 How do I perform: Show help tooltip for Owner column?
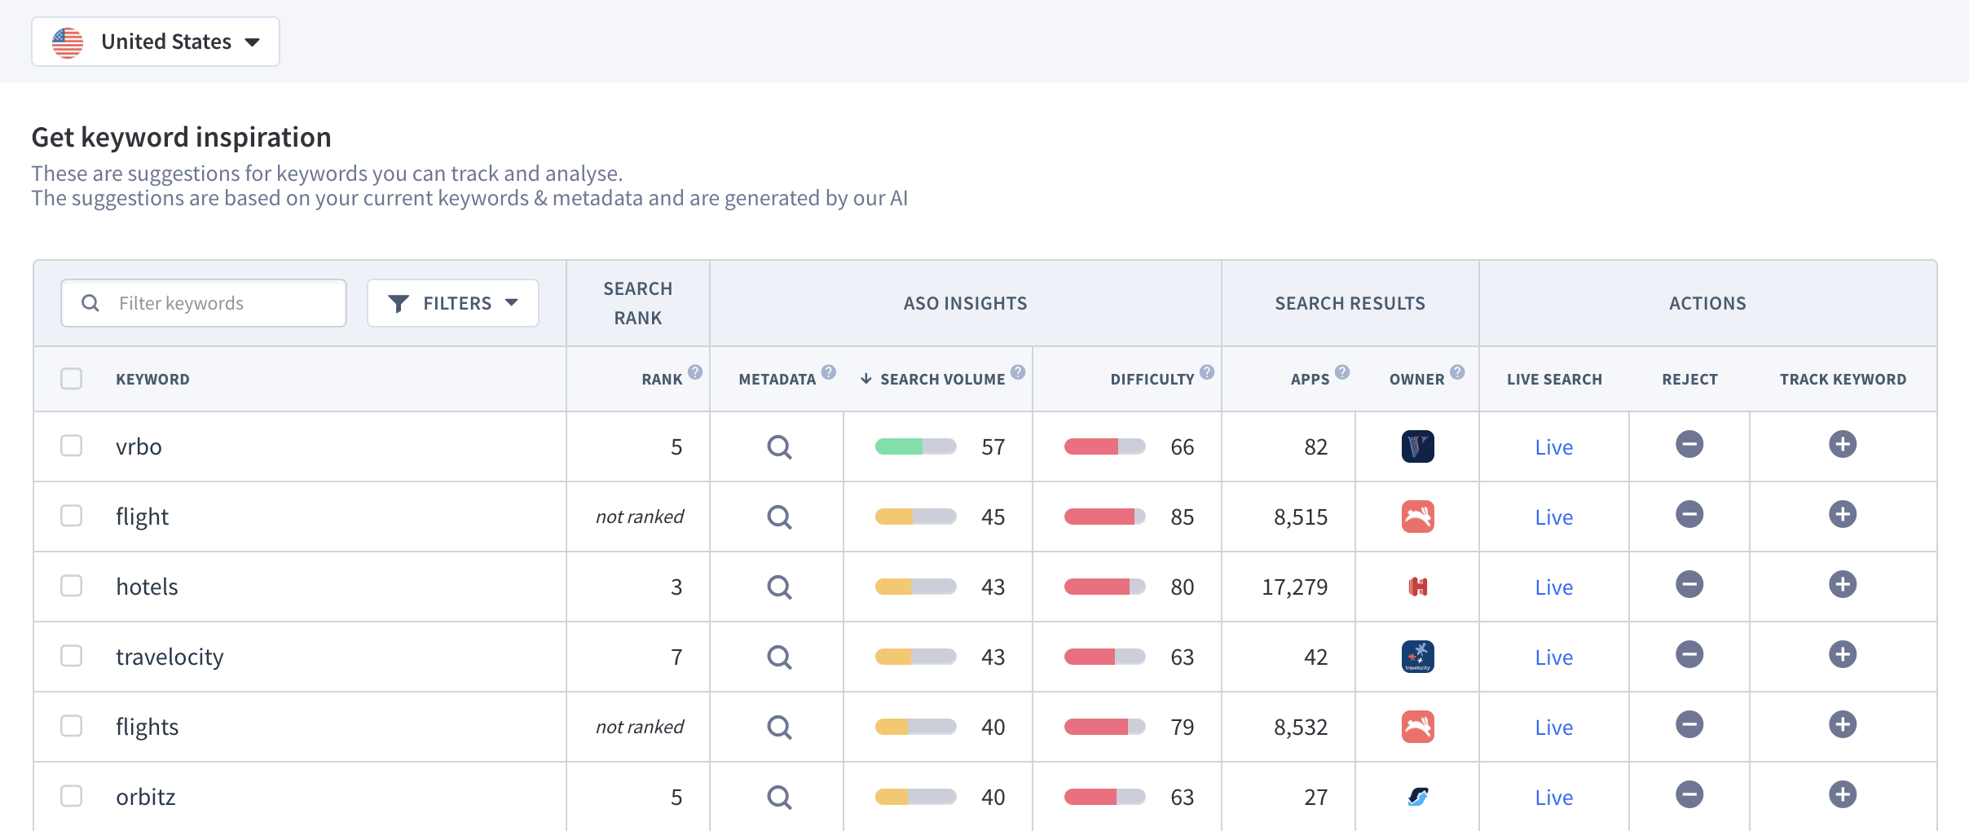coord(1457,372)
